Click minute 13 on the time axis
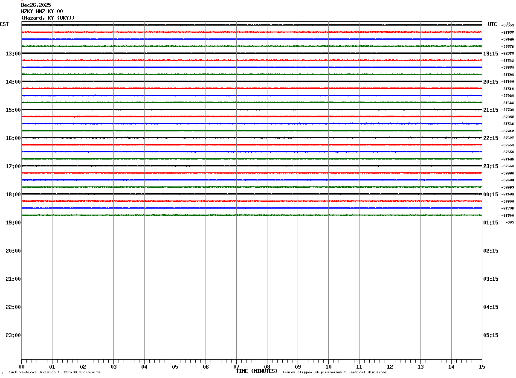 [420, 367]
